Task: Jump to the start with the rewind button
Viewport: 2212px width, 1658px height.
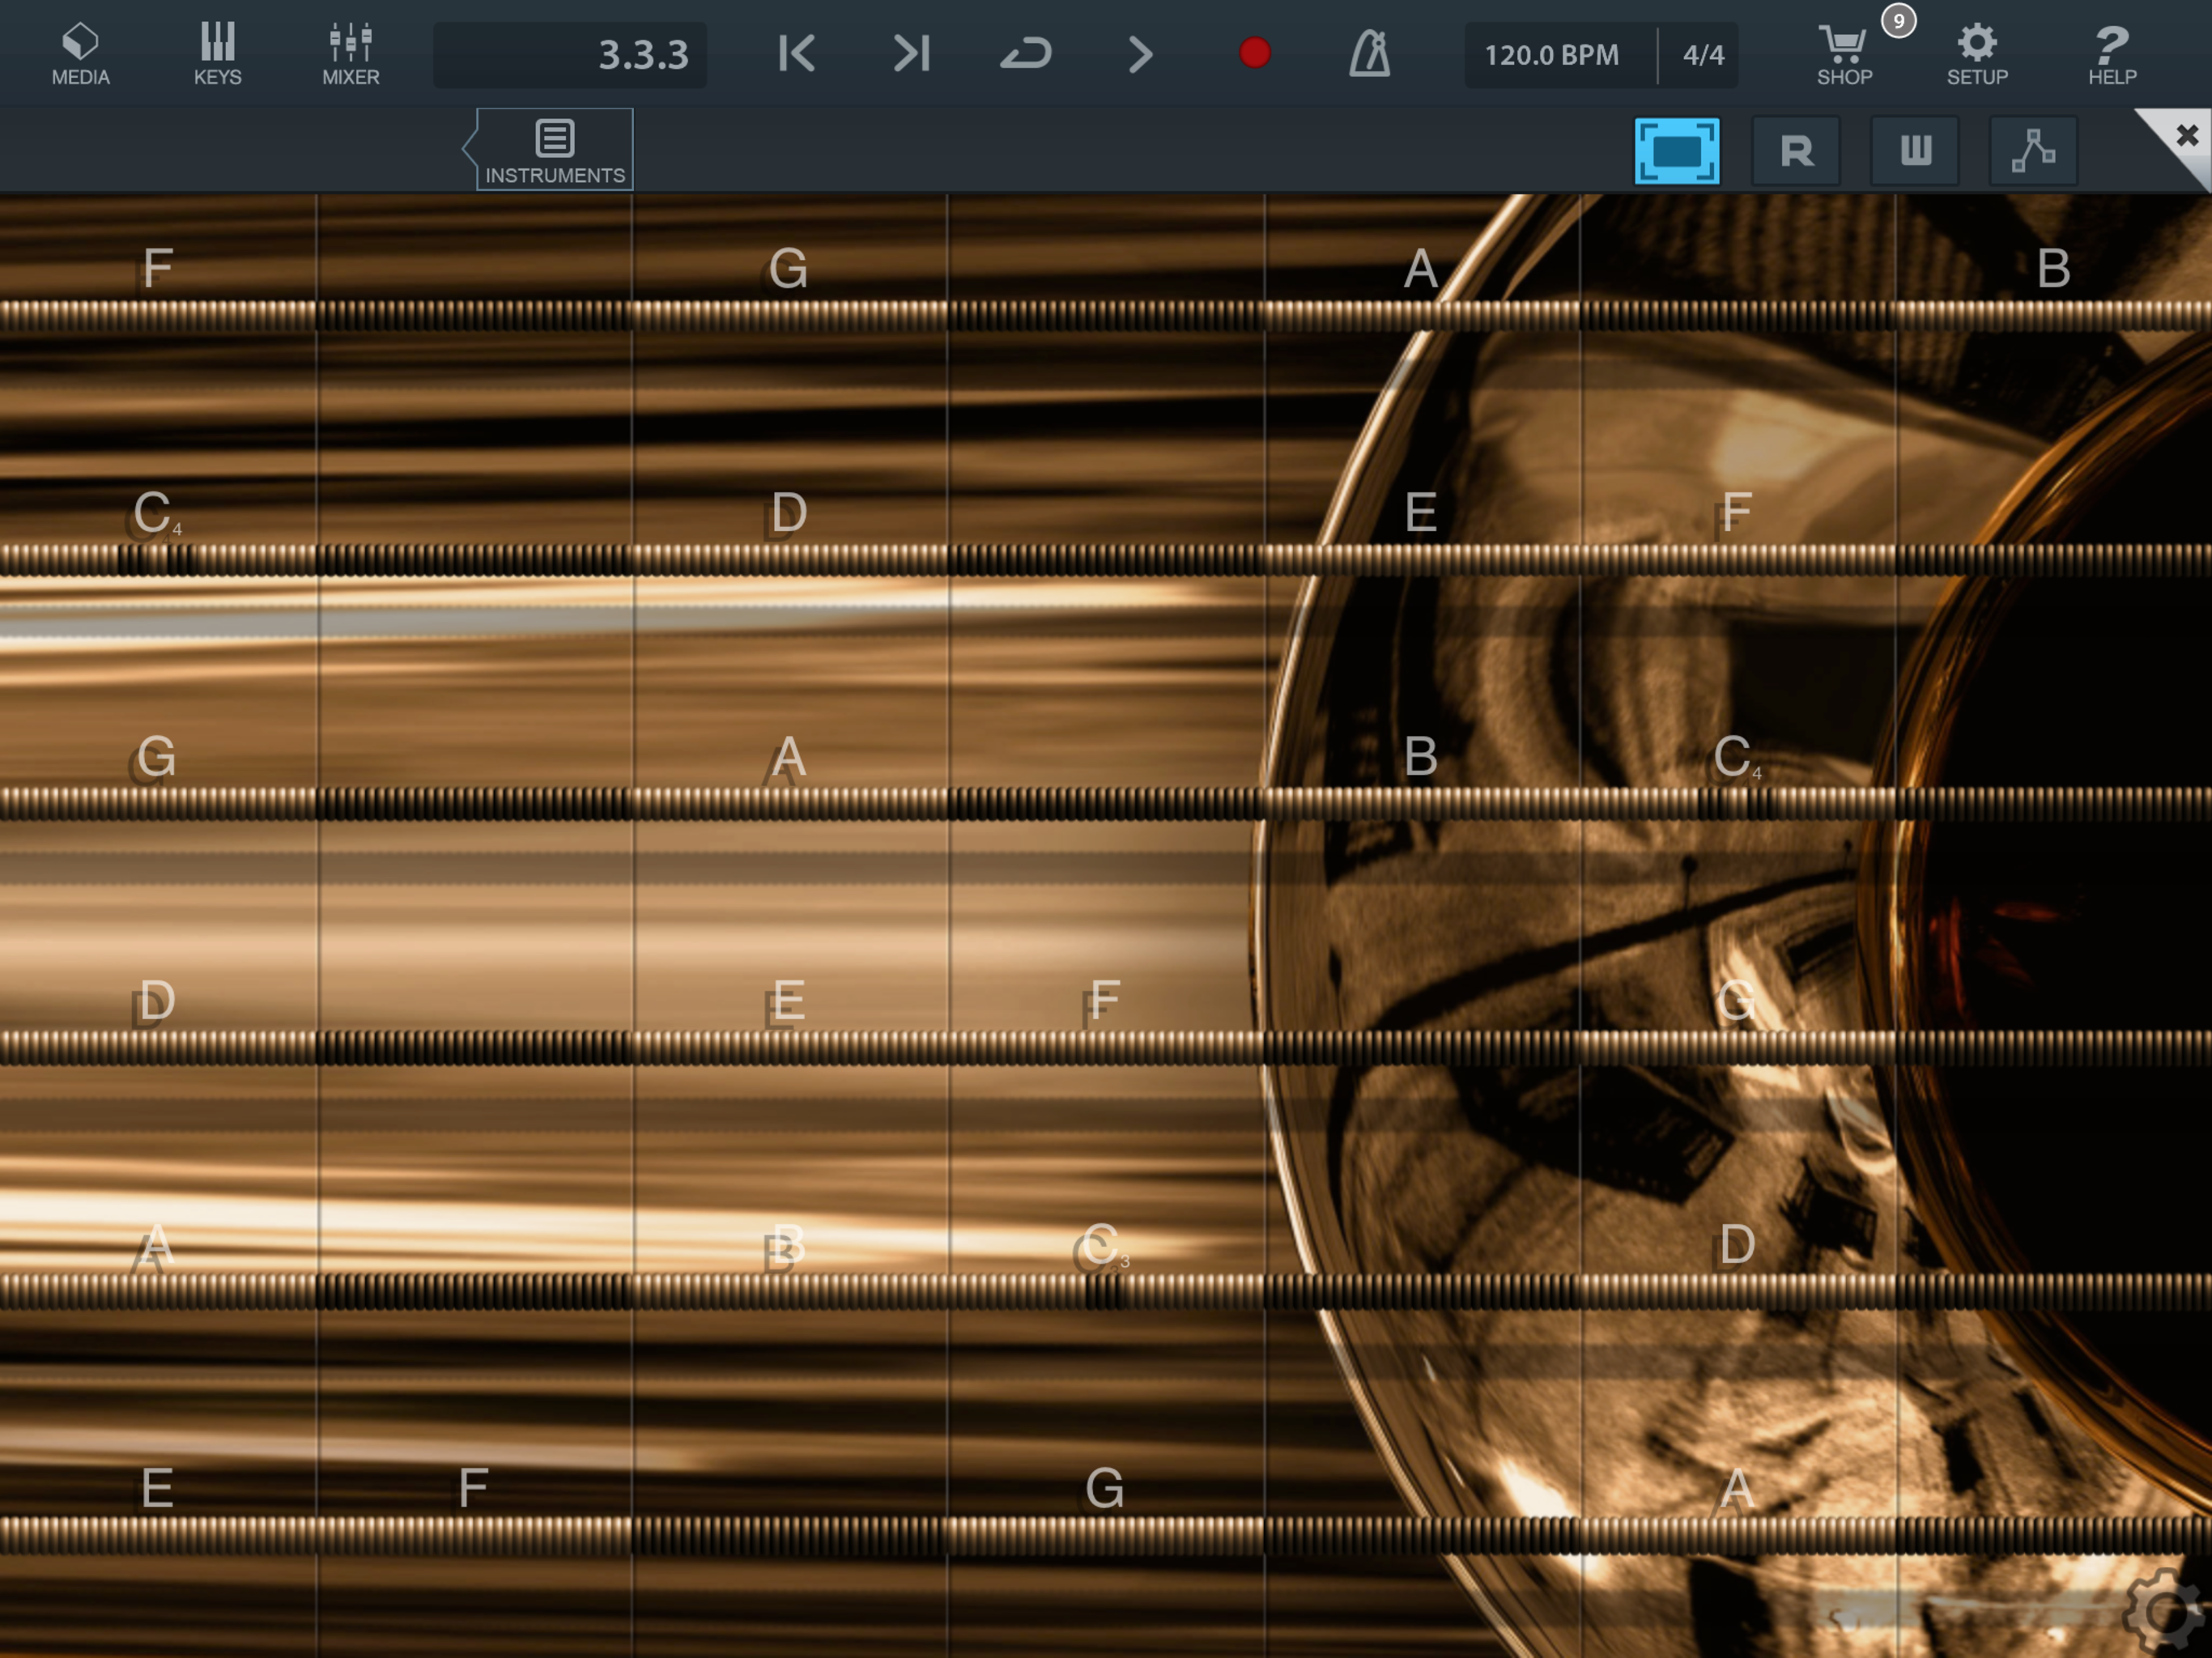Action: pos(797,54)
